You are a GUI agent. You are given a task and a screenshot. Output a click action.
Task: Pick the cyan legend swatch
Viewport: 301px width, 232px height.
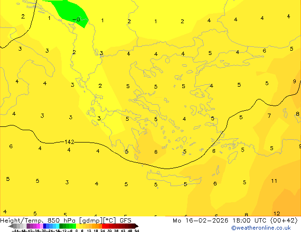click(x=57, y=226)
